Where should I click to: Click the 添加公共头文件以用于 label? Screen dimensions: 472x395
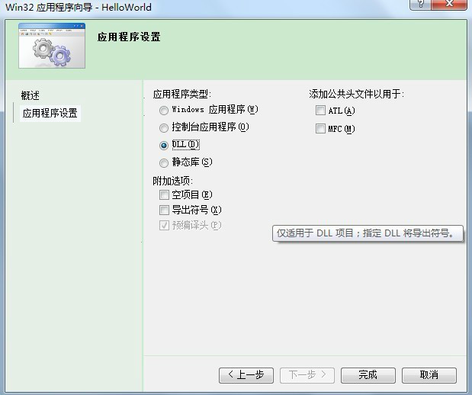[356, 94]
